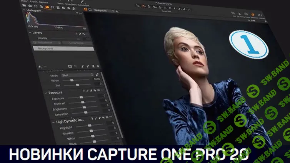The height and width of the screenshot is (163, 290).
Task: Pick the white balance eyedropper
Action: coord(97,75)
